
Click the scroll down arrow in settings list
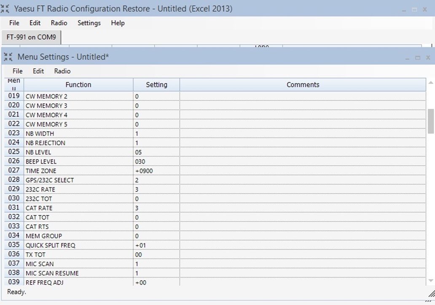(431, 281)
